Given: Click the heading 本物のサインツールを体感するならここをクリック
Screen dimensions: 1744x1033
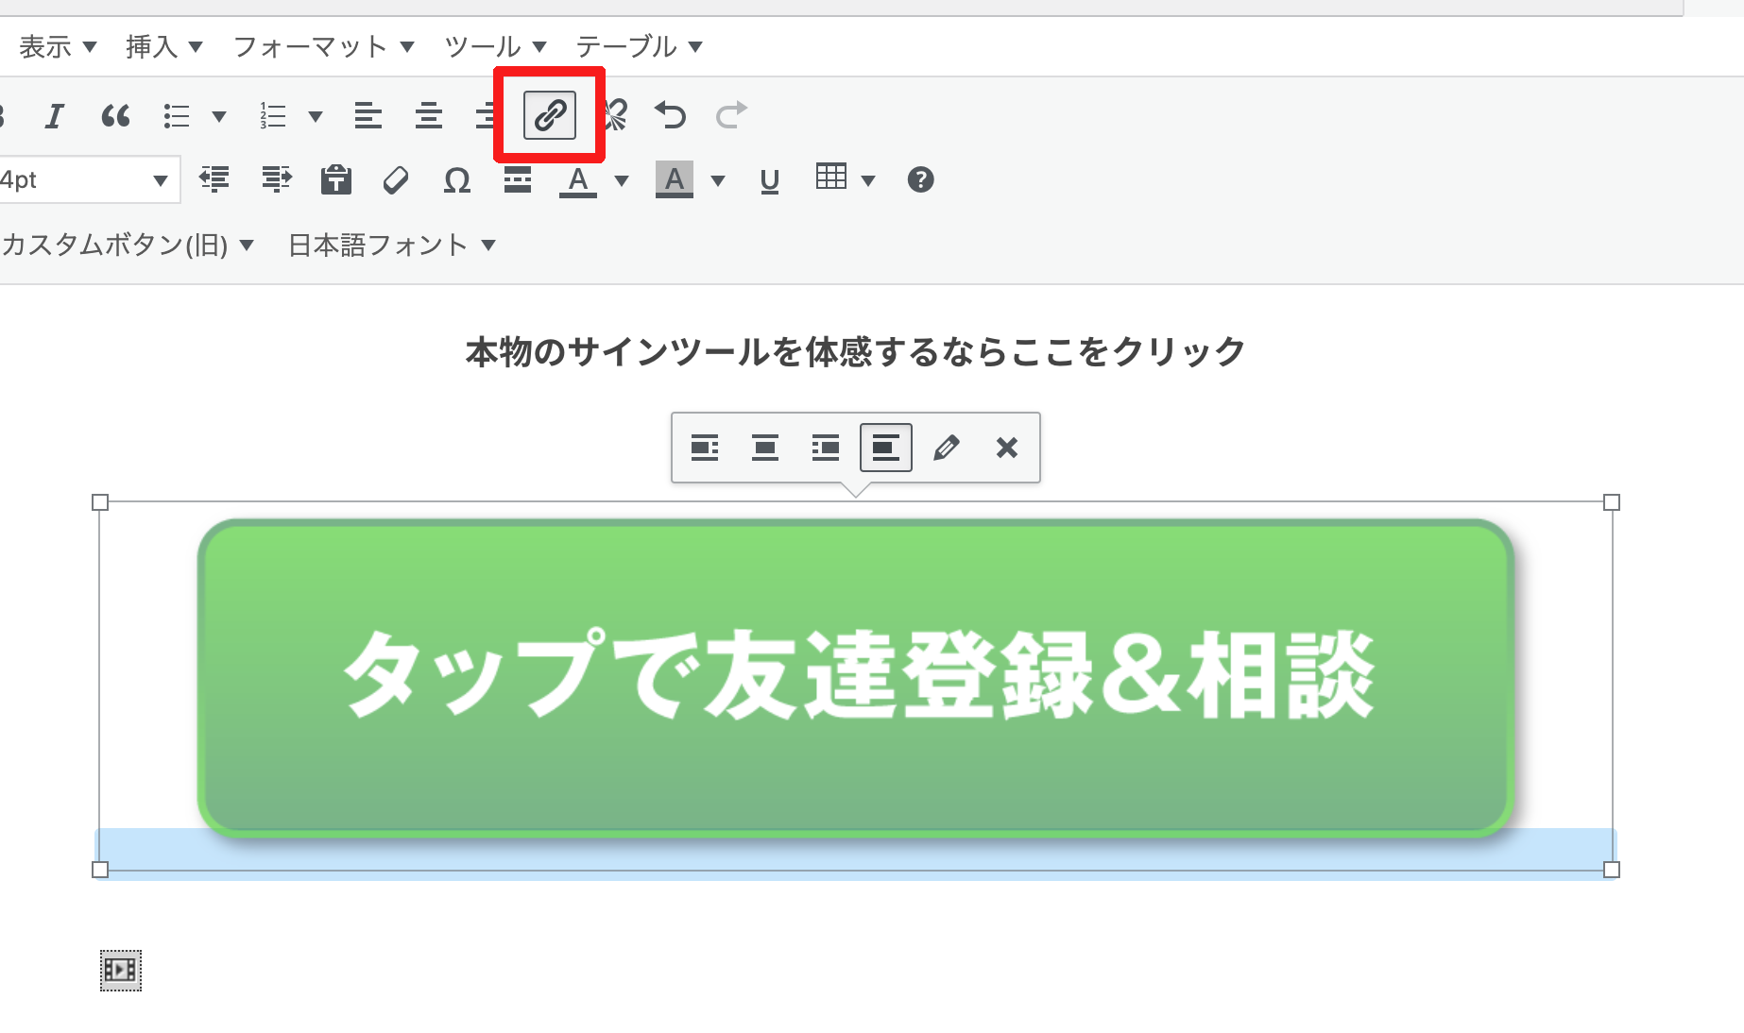Looking at the screenshot, I should (x=856, y=351).
